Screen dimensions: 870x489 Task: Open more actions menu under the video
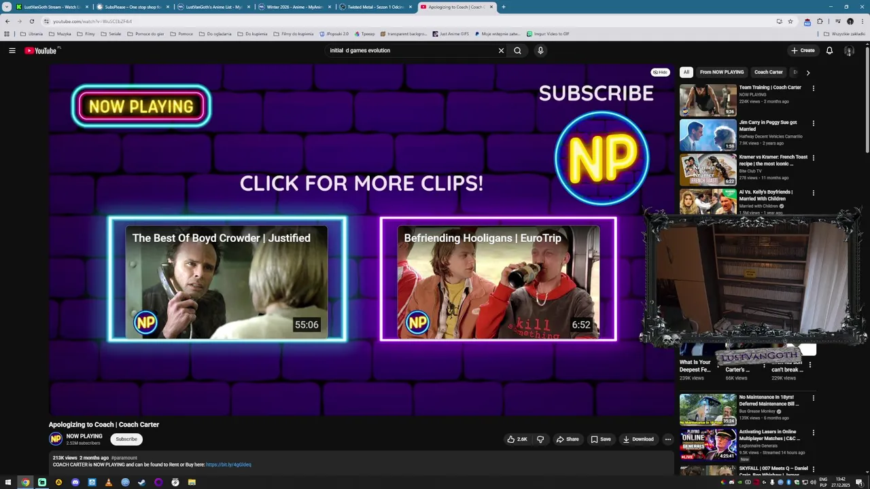pyautogui.click(x=667, y=439)
